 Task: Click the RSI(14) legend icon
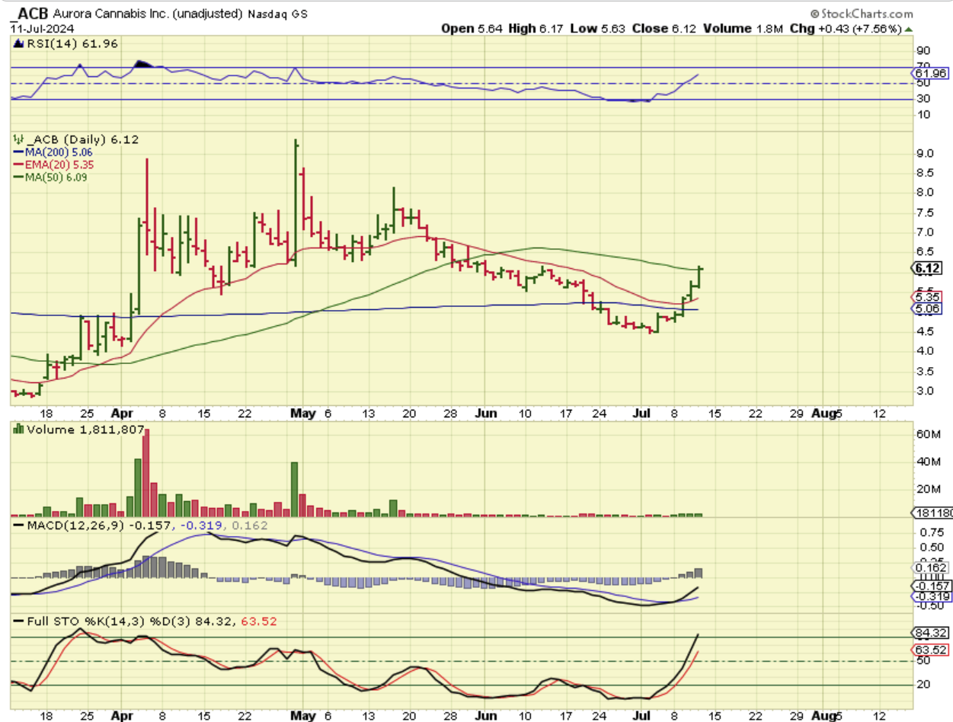17,45
